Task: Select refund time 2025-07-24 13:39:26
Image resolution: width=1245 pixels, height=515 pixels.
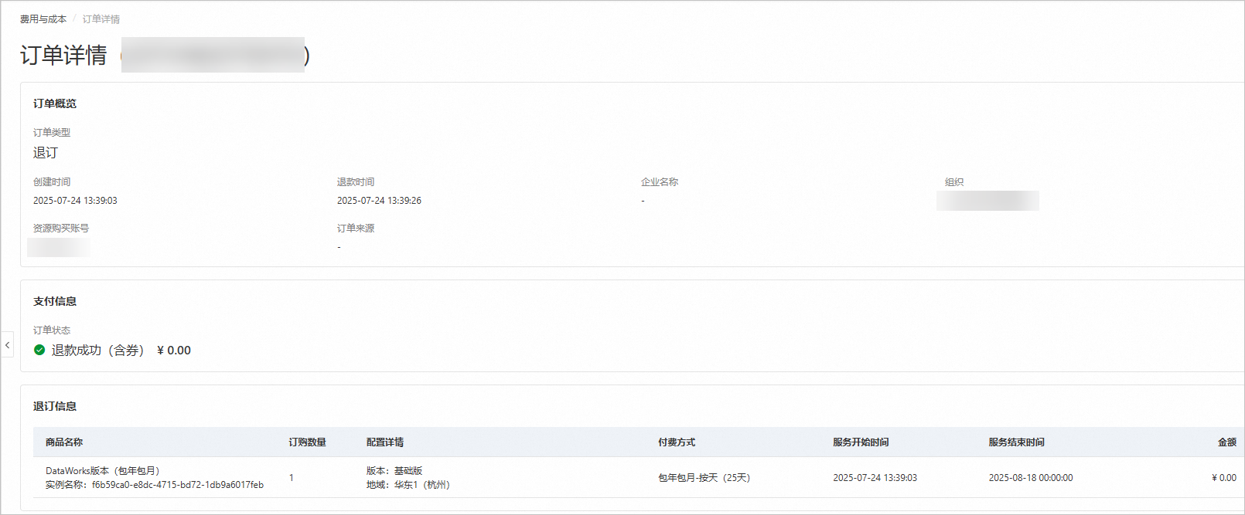Action: point(379,201)
